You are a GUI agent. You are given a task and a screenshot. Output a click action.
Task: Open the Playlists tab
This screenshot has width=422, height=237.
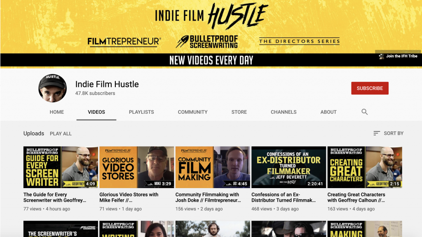pyautogui.click(x=141, y=112)
